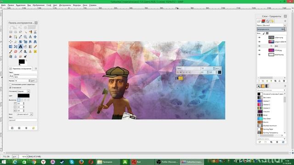Screen dimensions: 294x165
Task: Select the Zoom magnifier tool
Action: pos(25,37)
